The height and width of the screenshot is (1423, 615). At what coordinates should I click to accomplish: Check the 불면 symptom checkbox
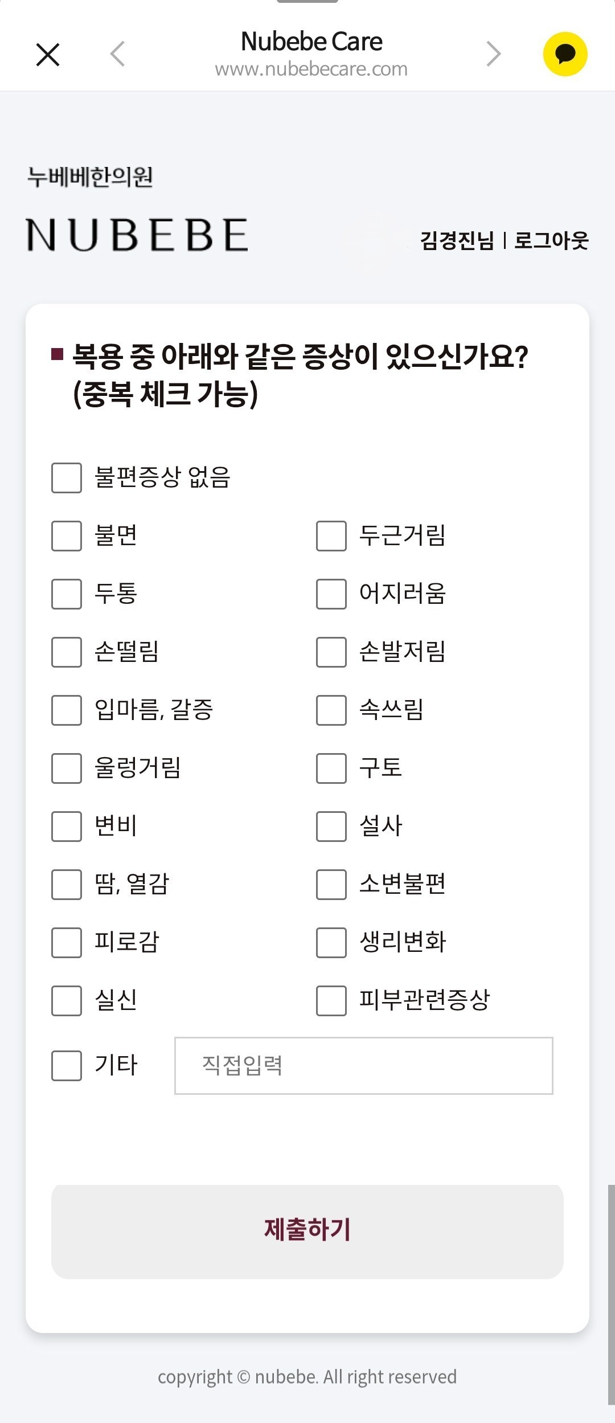pos(67,537)
